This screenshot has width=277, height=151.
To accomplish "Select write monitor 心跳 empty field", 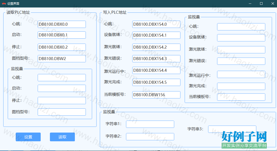I will pyautogui.click(x=241, y=27).
